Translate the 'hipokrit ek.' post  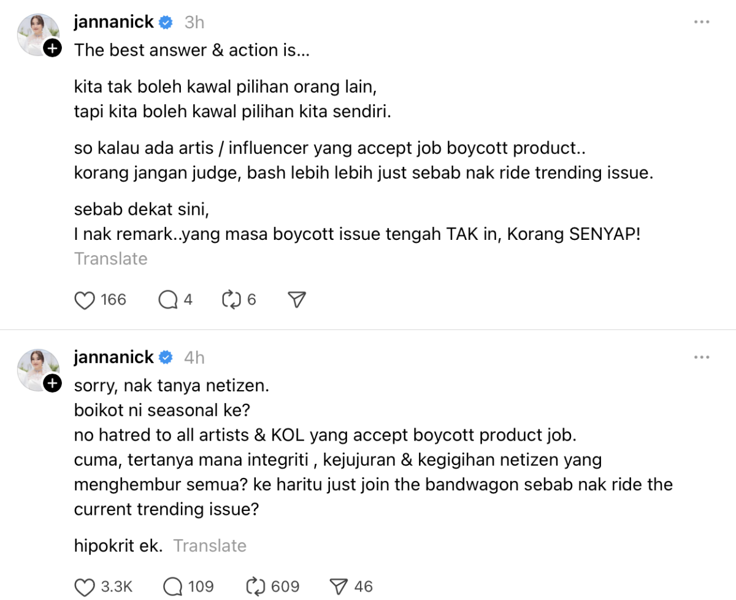210,545
